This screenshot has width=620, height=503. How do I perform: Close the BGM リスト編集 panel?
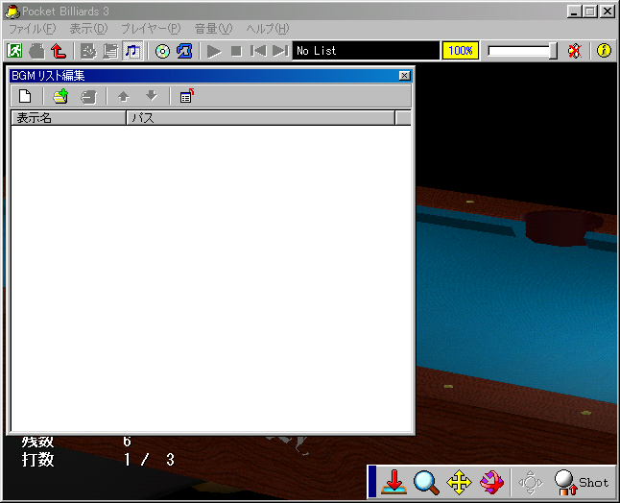coord(404,76)
